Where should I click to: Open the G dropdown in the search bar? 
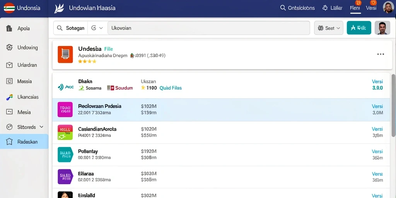(97, 28)
